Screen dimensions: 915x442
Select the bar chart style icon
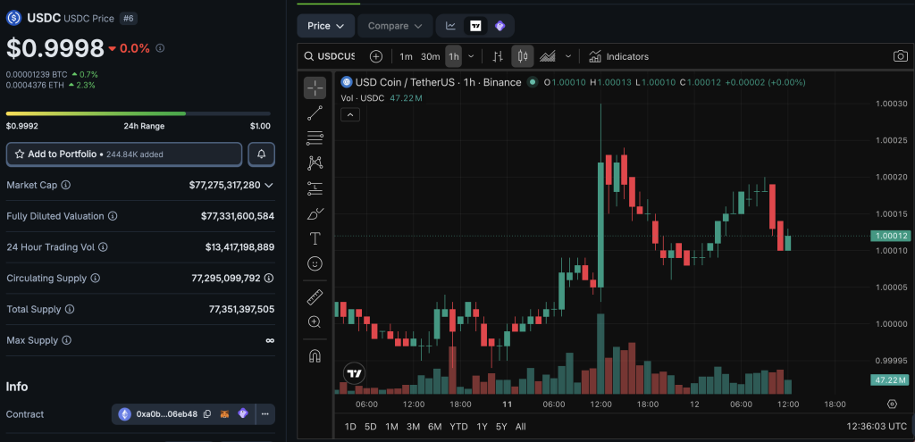(x=498, y=56)
